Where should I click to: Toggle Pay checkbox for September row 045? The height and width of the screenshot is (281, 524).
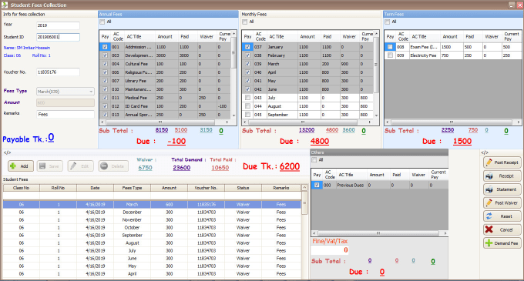pyautogui.click(x=247, y=115)
